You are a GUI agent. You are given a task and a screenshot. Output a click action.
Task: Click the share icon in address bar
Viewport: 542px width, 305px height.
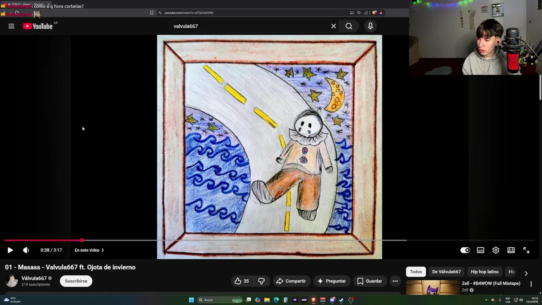[366, 13]
